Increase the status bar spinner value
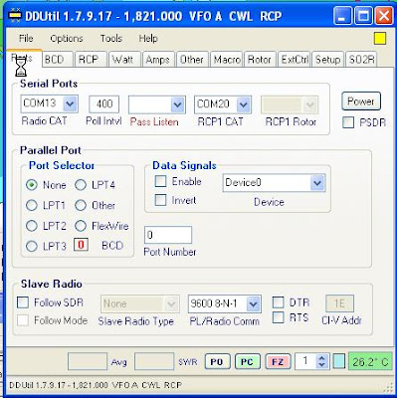Viewport: 397px width, 398px height. [321, 358]
